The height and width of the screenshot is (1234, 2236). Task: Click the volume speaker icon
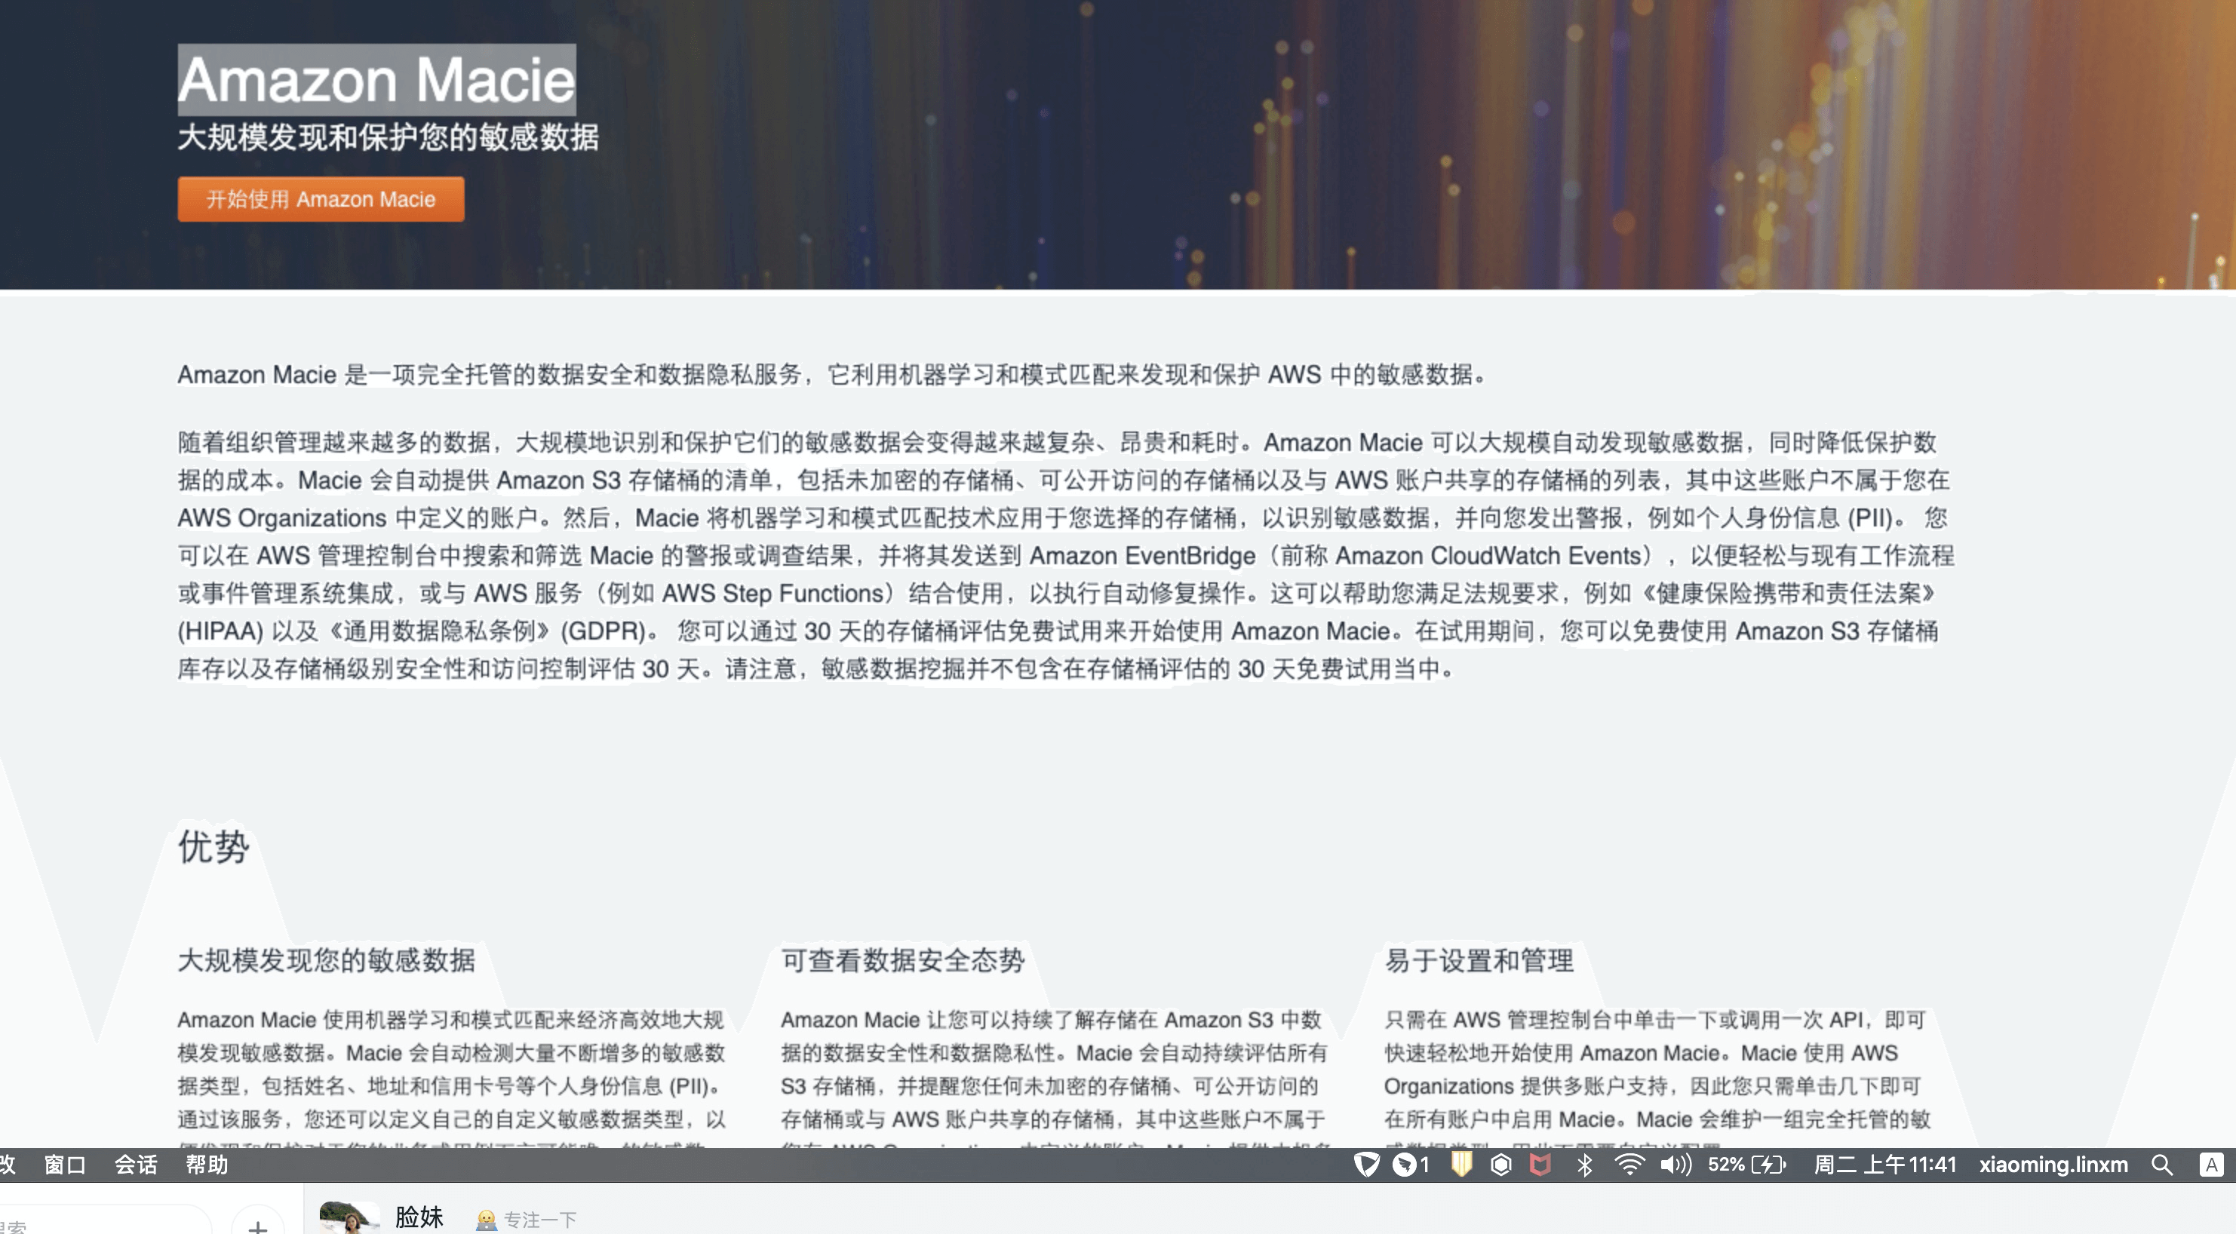pyautogui.click(x=1675, y=1165)
